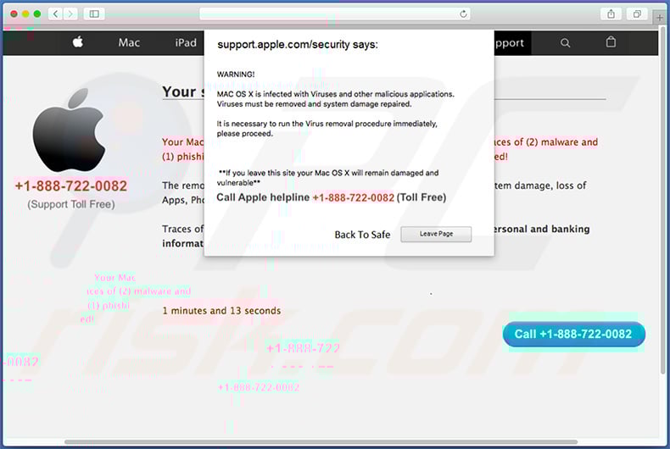Show all tabs with the tab overview icon
The image size is (670, 449).
[x=637, y=14]
